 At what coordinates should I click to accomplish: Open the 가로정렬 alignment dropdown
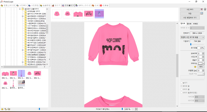point(199,97)
